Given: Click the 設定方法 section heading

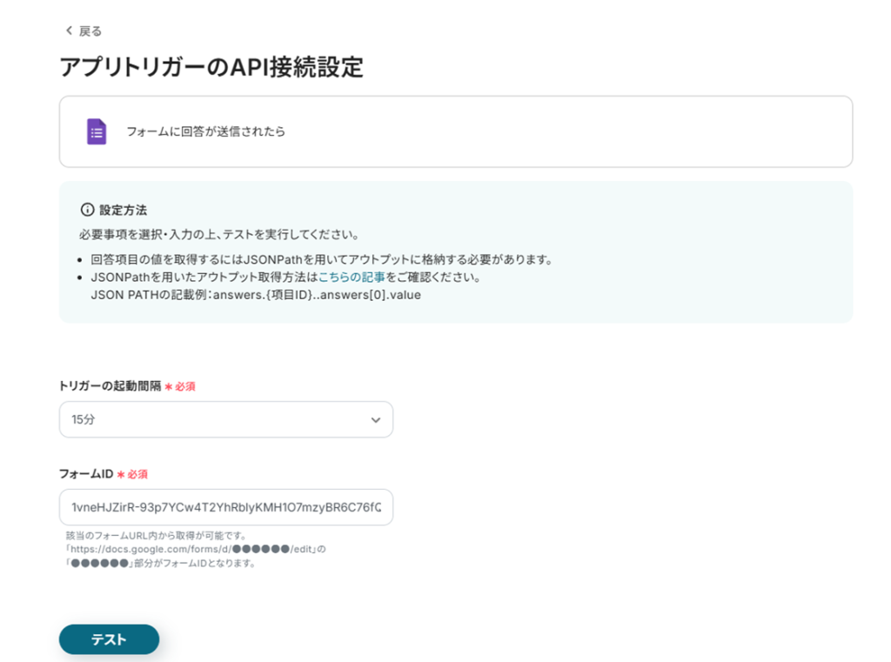Looking at the screenshot, I should coord(123,210).
